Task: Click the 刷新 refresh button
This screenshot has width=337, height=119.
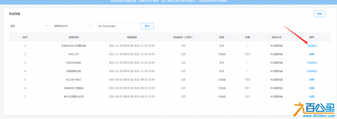Action: click(x=320, y=14)
